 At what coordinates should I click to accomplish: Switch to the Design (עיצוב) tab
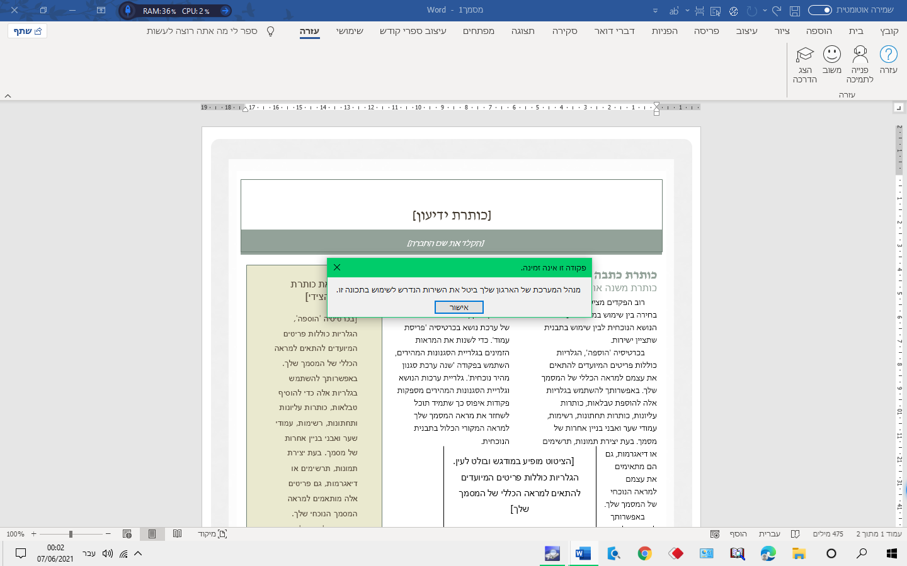tap(746, 31)
